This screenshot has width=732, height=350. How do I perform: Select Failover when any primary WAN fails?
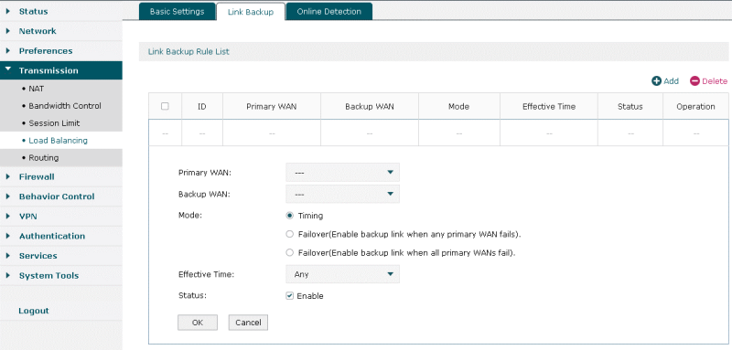[x=289, y=234]
